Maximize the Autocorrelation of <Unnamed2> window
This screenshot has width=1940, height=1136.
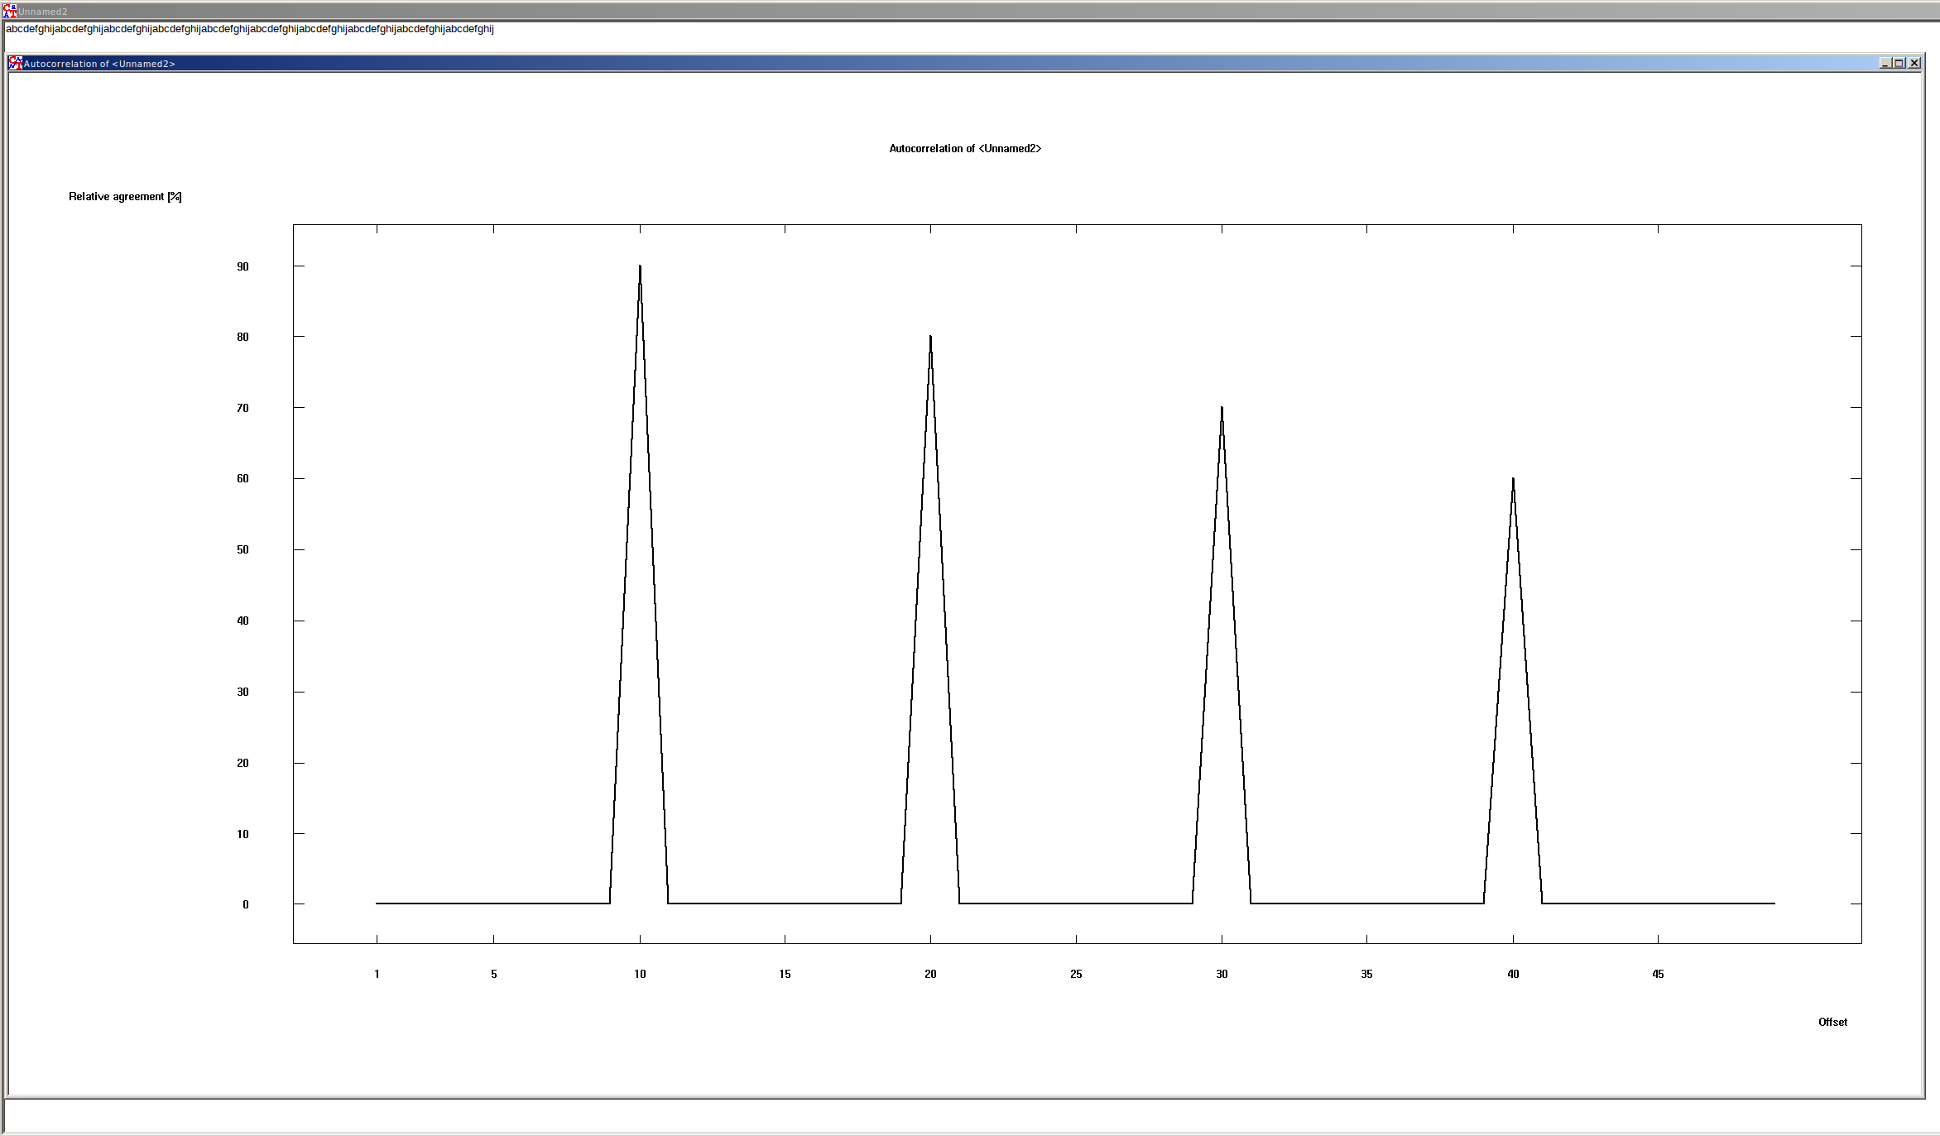pos(1899,63)
